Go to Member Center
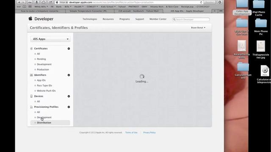Image resolution: width=271 pixels, height=152 pixels. point(158,19)
